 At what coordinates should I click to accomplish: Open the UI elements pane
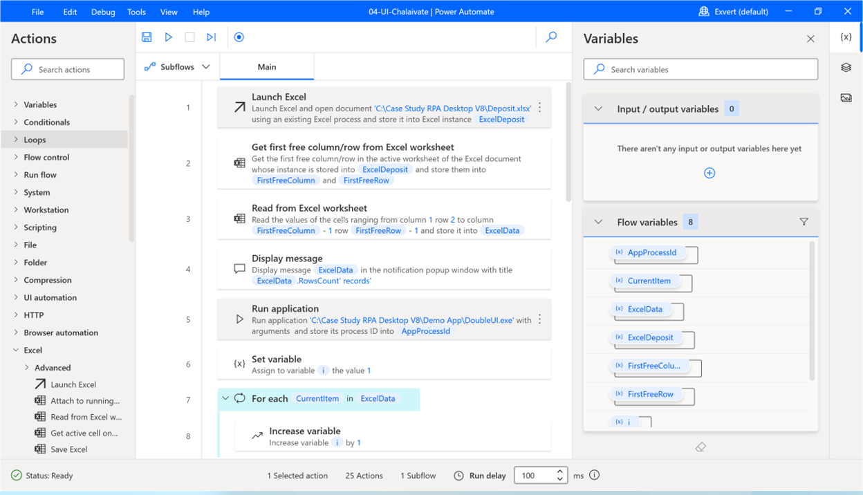[x=846, y=67]
